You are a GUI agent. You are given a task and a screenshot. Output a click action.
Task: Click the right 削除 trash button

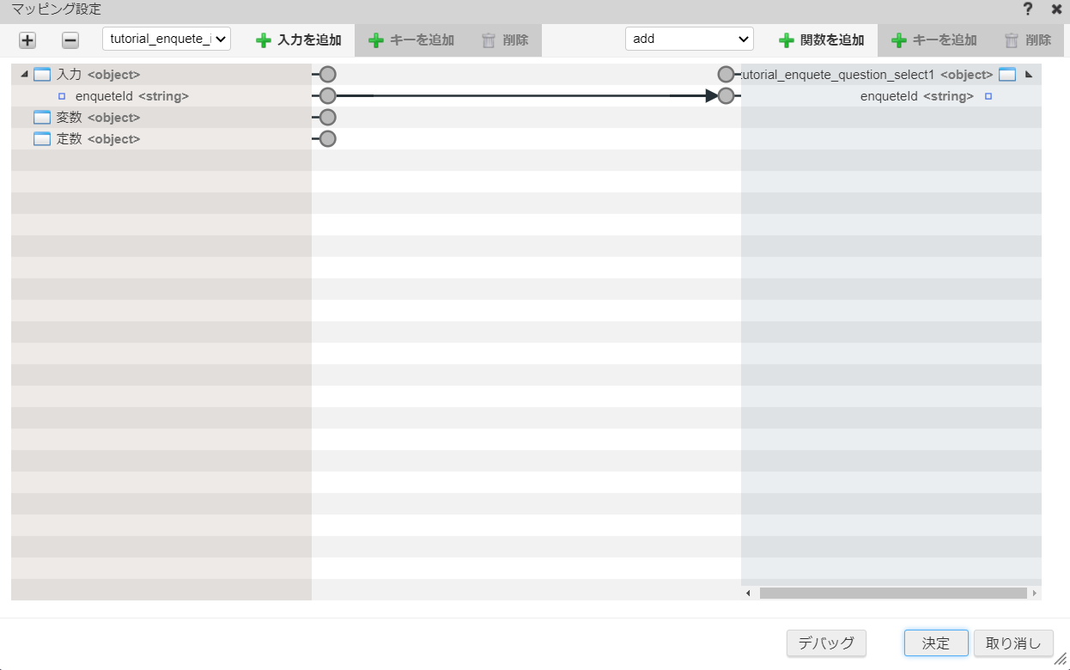coord(1028,40)
